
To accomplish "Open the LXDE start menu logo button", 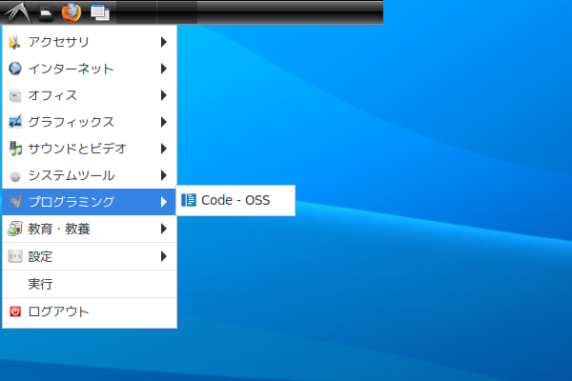I will pos(17,12).
